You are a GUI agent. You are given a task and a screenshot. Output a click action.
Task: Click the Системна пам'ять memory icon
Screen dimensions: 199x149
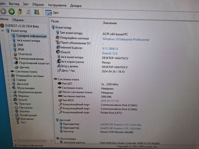(x=60, y=96)
